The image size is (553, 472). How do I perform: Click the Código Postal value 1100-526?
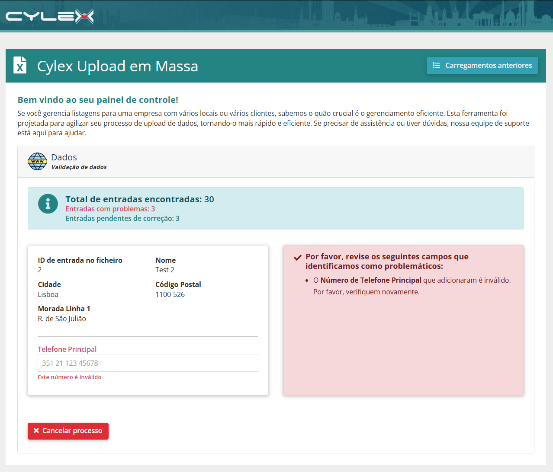(170, 294)
